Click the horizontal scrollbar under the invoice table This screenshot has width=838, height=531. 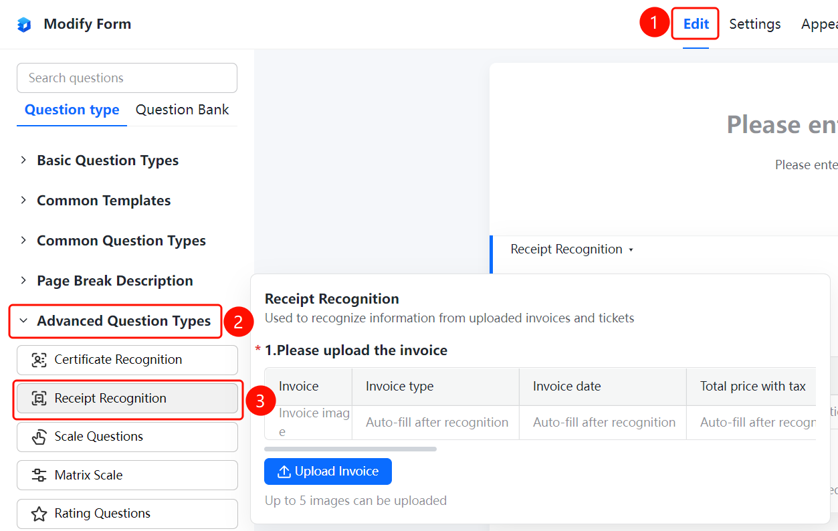350,449
